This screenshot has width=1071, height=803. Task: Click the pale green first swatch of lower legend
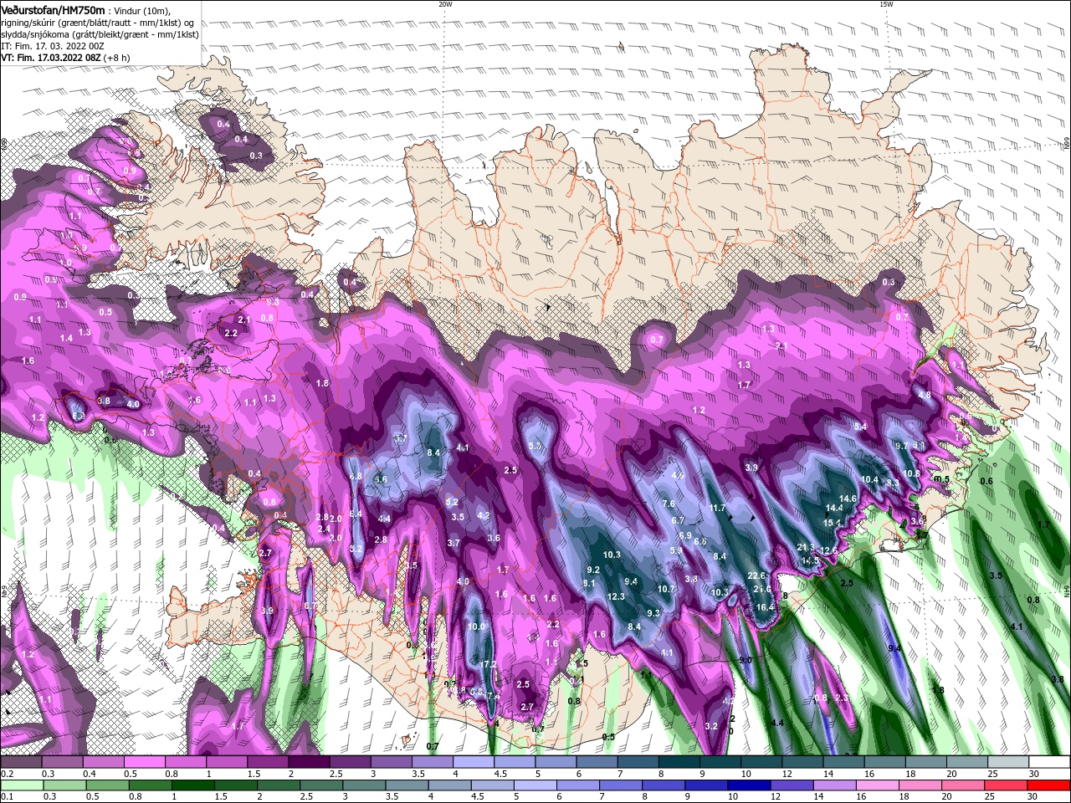click(x=21, y=785)
